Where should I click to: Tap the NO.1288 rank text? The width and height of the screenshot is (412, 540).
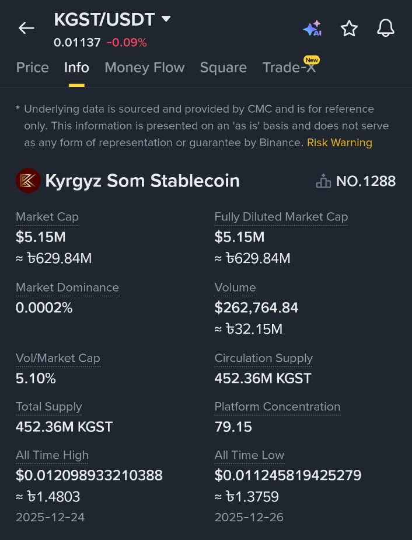(366, 181)
